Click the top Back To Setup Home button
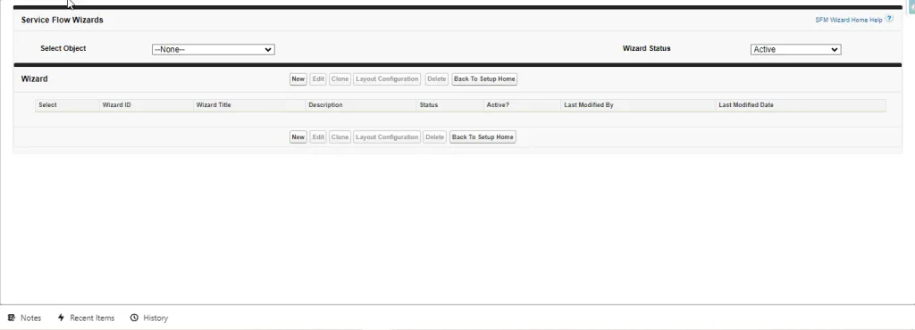915x330 pixels. click(x=484, y=79)
